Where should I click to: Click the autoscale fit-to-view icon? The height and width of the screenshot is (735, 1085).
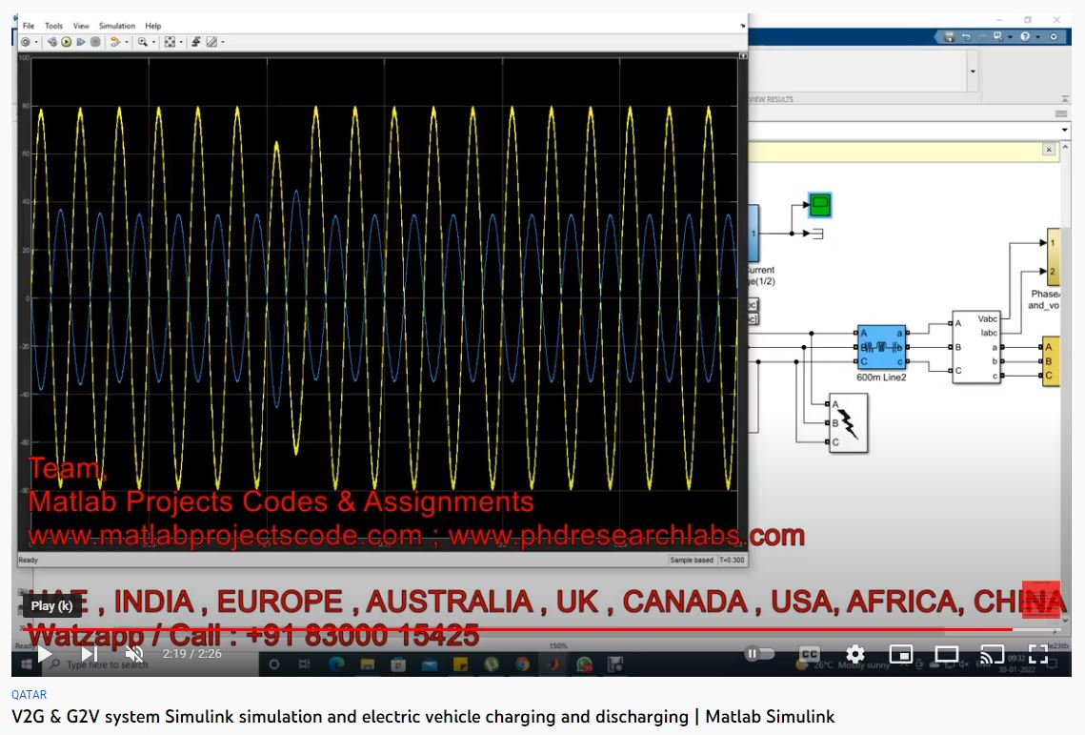(170, 41)
